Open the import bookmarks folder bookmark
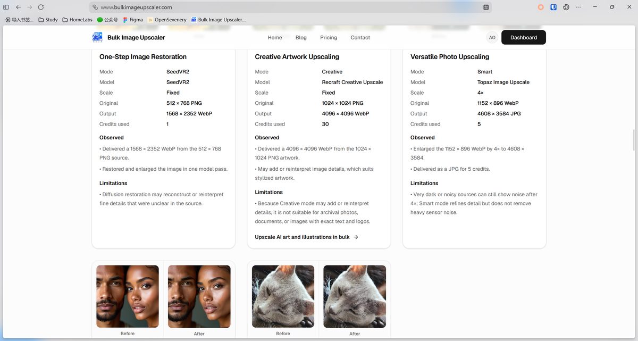This screenshot has width=638, height=341. (x=19, y=20)
